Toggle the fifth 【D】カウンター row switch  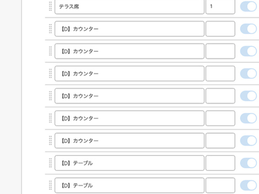pos(248,118)
